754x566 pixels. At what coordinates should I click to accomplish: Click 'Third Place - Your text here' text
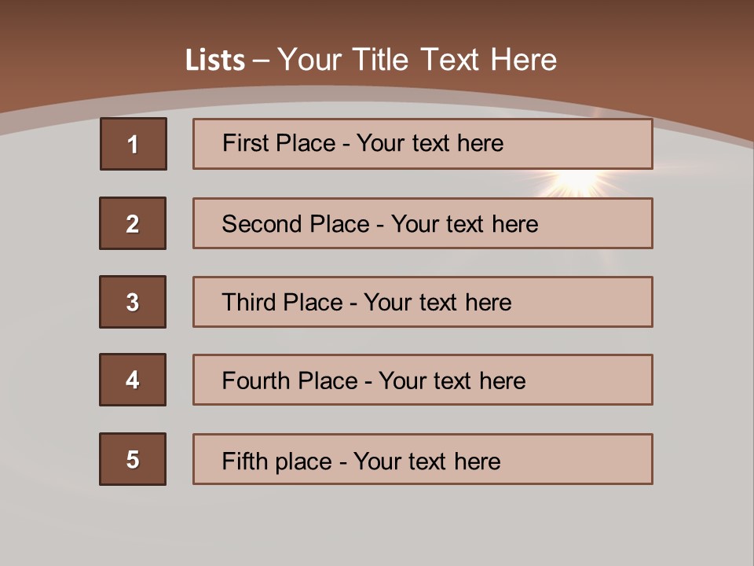click(x=367, y=303)
